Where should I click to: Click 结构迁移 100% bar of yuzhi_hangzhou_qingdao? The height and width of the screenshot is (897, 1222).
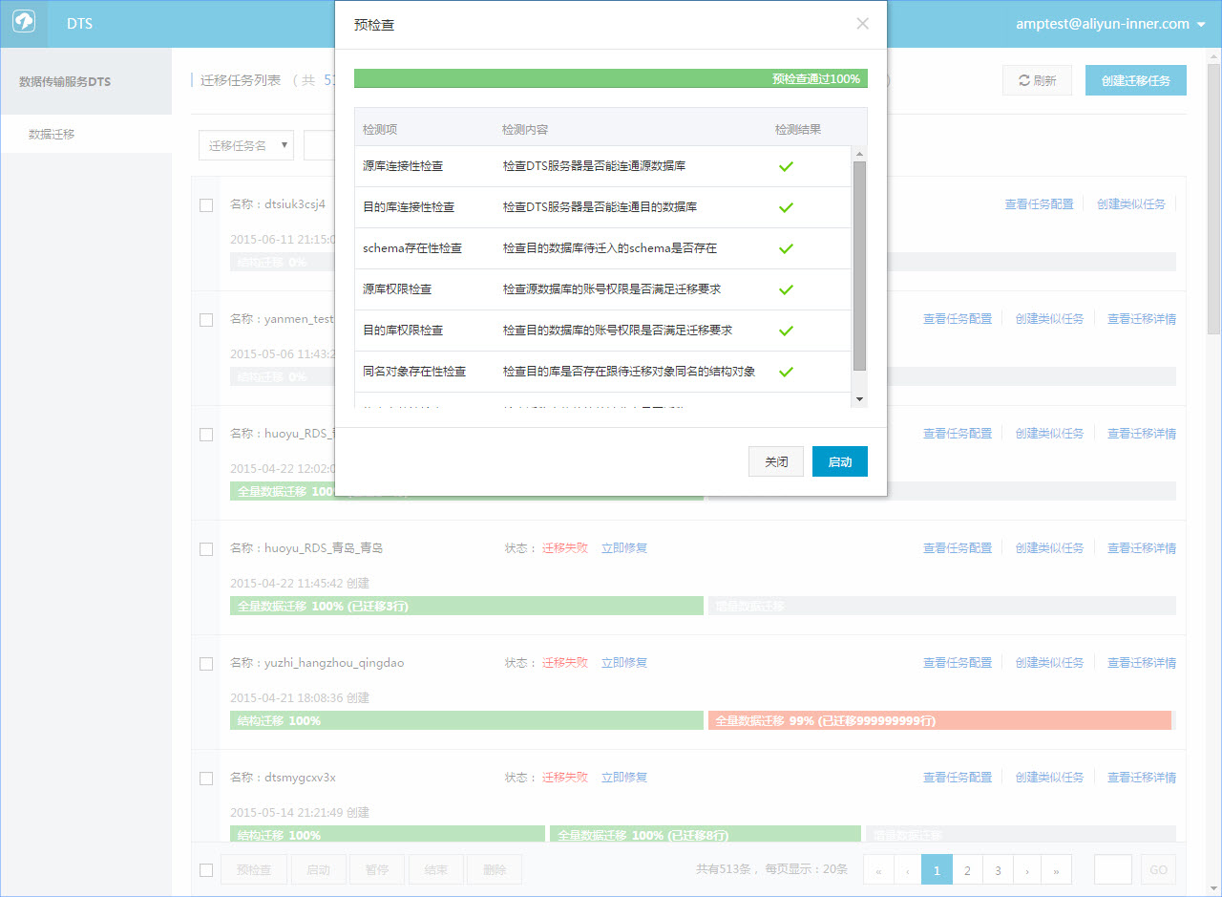click(467, 720)
